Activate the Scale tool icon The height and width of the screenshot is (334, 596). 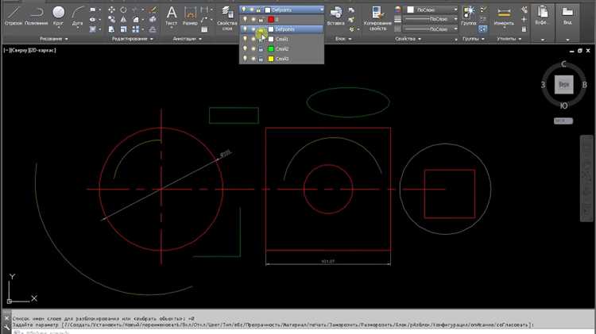tap(123, 29)
